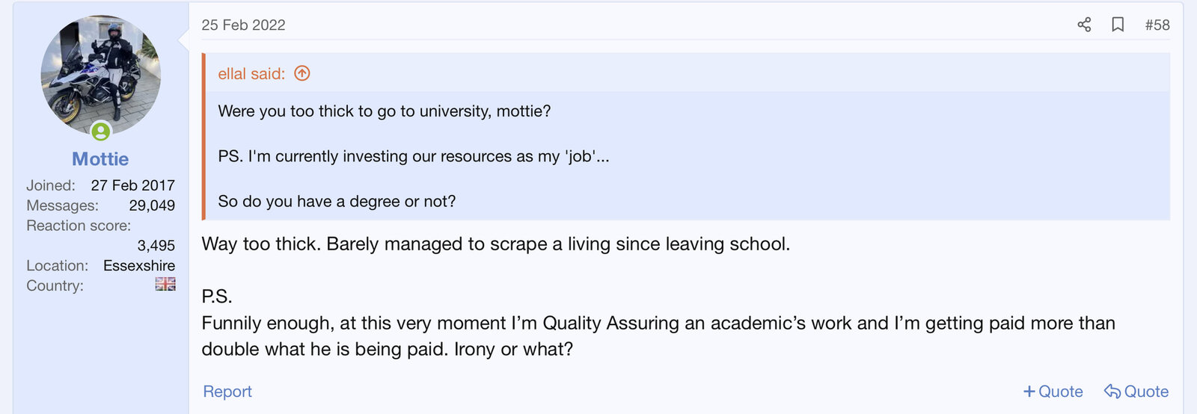Report this post
This screenshot has width=1197, height=414.
coord(227,392)
